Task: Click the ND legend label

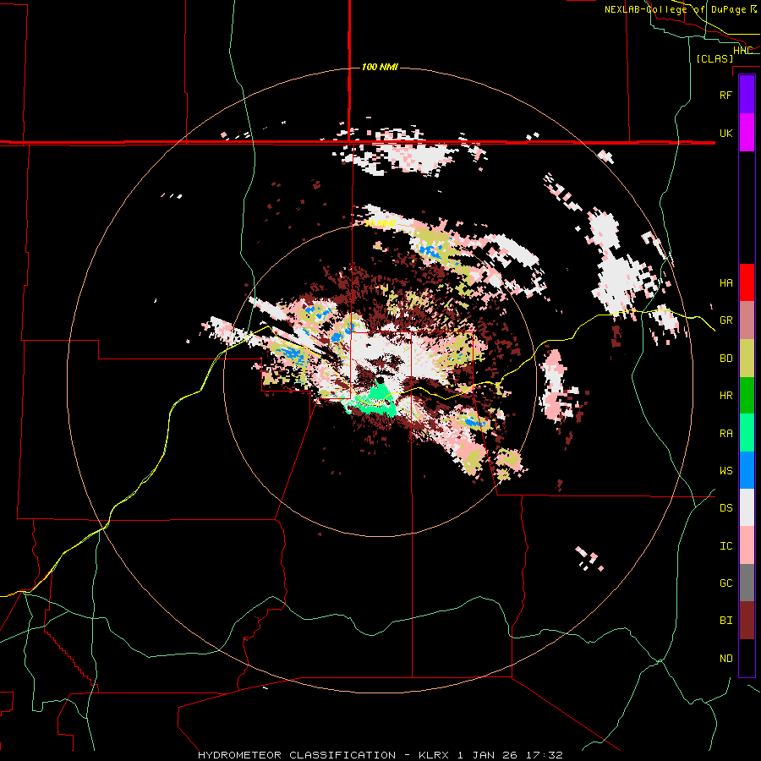Action: (x=725, y=658)
